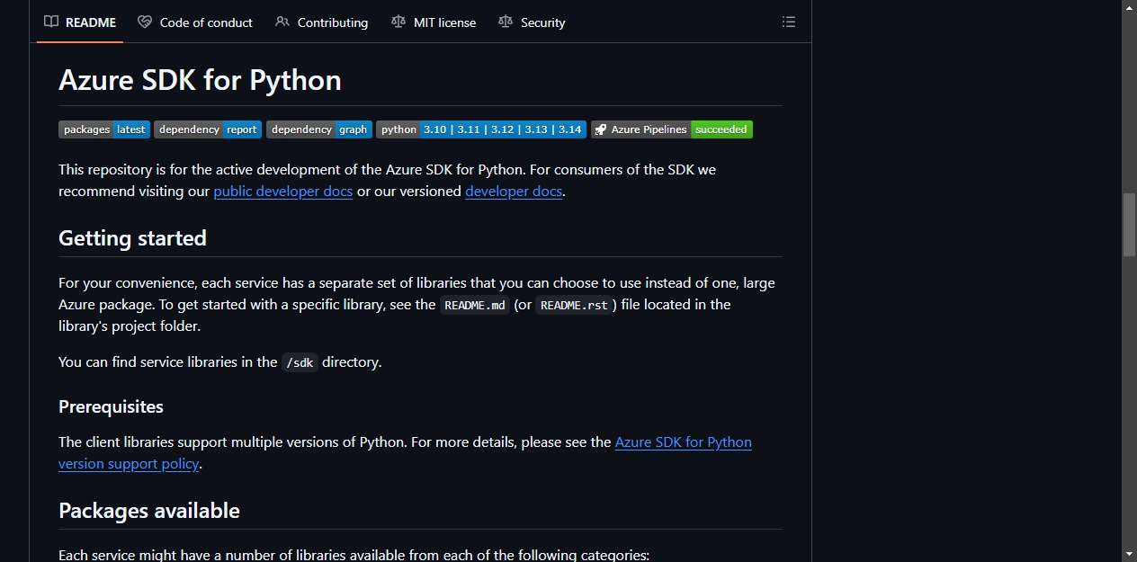Click the README book icon
Viewport: 1137px width, 562px height.
(51, 22)
